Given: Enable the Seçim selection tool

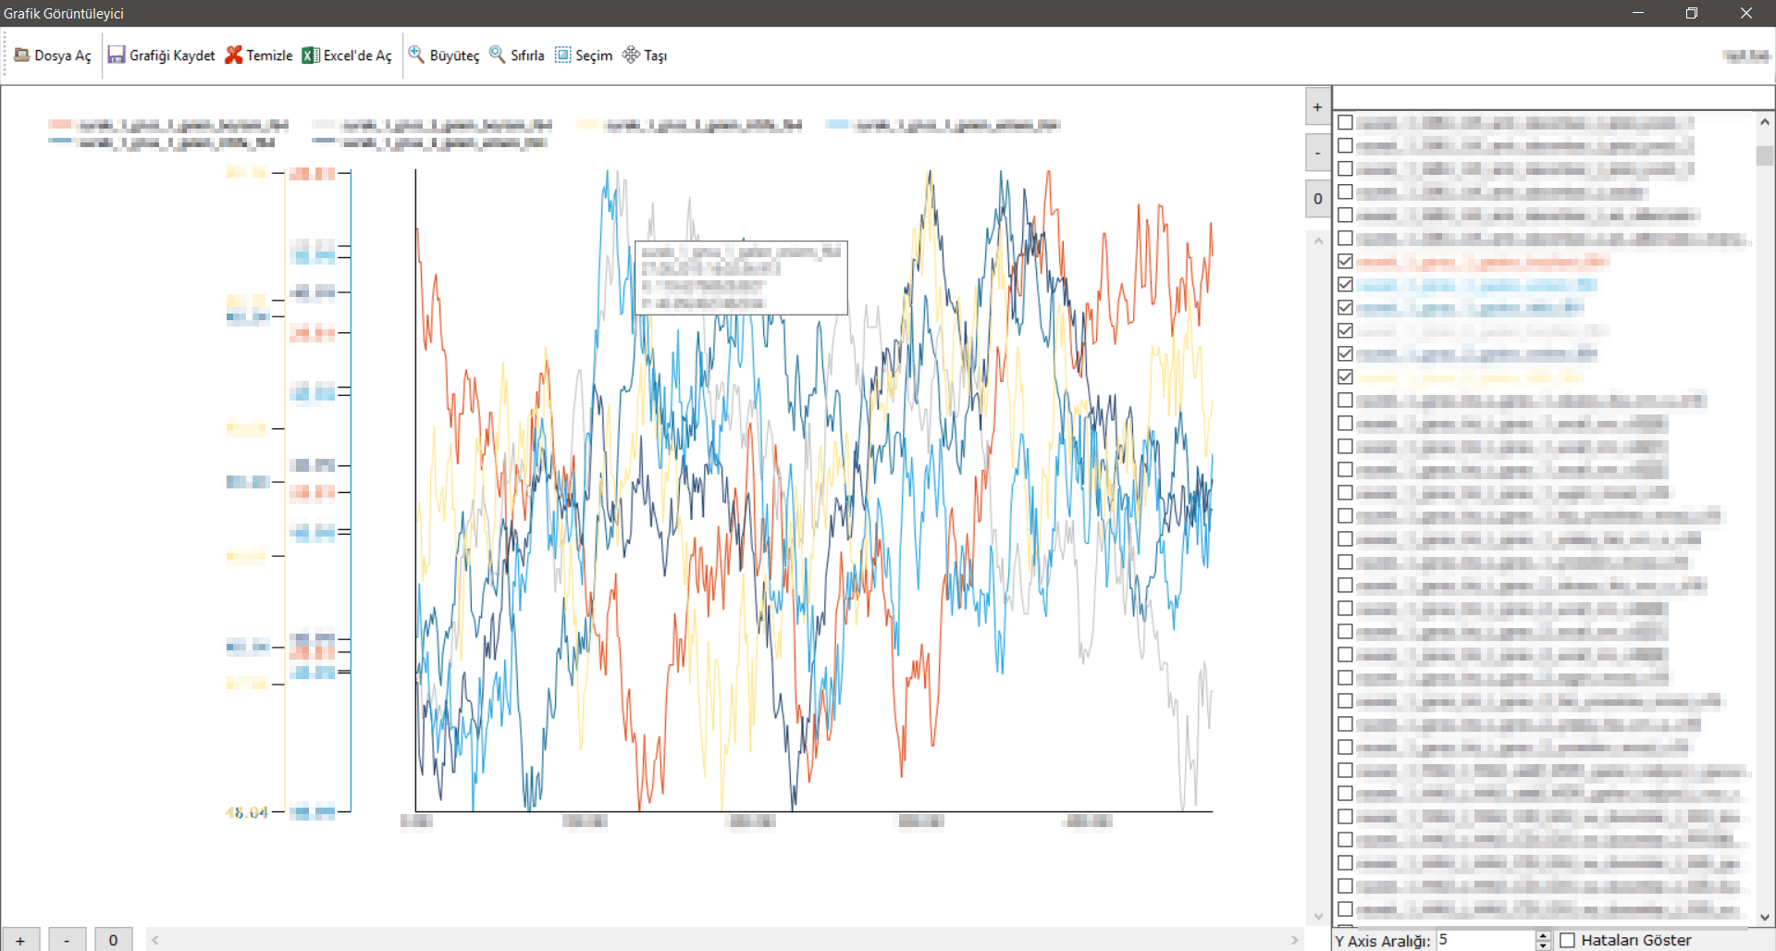Looking at the screenshot, I should point(584,56).
